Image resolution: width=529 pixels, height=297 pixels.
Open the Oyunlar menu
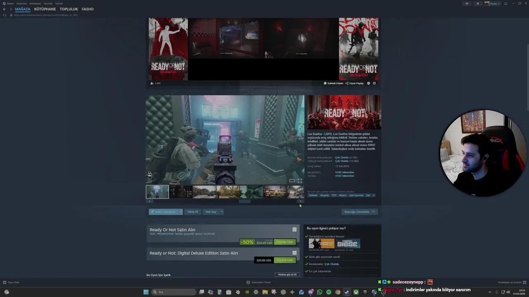[48, 3]
